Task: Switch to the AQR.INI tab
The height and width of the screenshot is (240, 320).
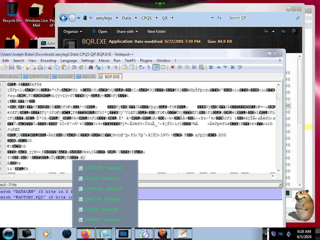Action: (x=86, y=77)
